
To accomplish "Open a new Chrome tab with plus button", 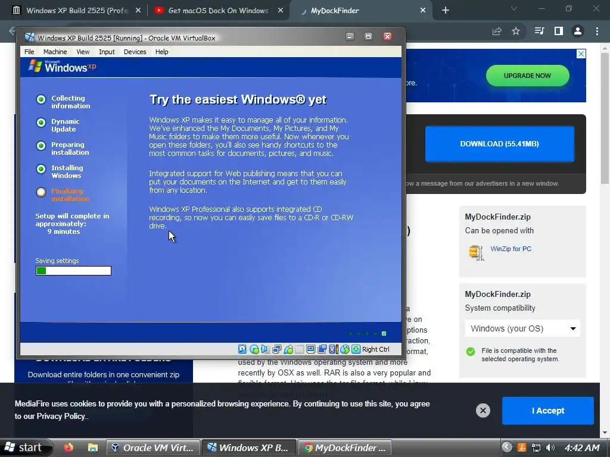I will click(x=446, y=11).
